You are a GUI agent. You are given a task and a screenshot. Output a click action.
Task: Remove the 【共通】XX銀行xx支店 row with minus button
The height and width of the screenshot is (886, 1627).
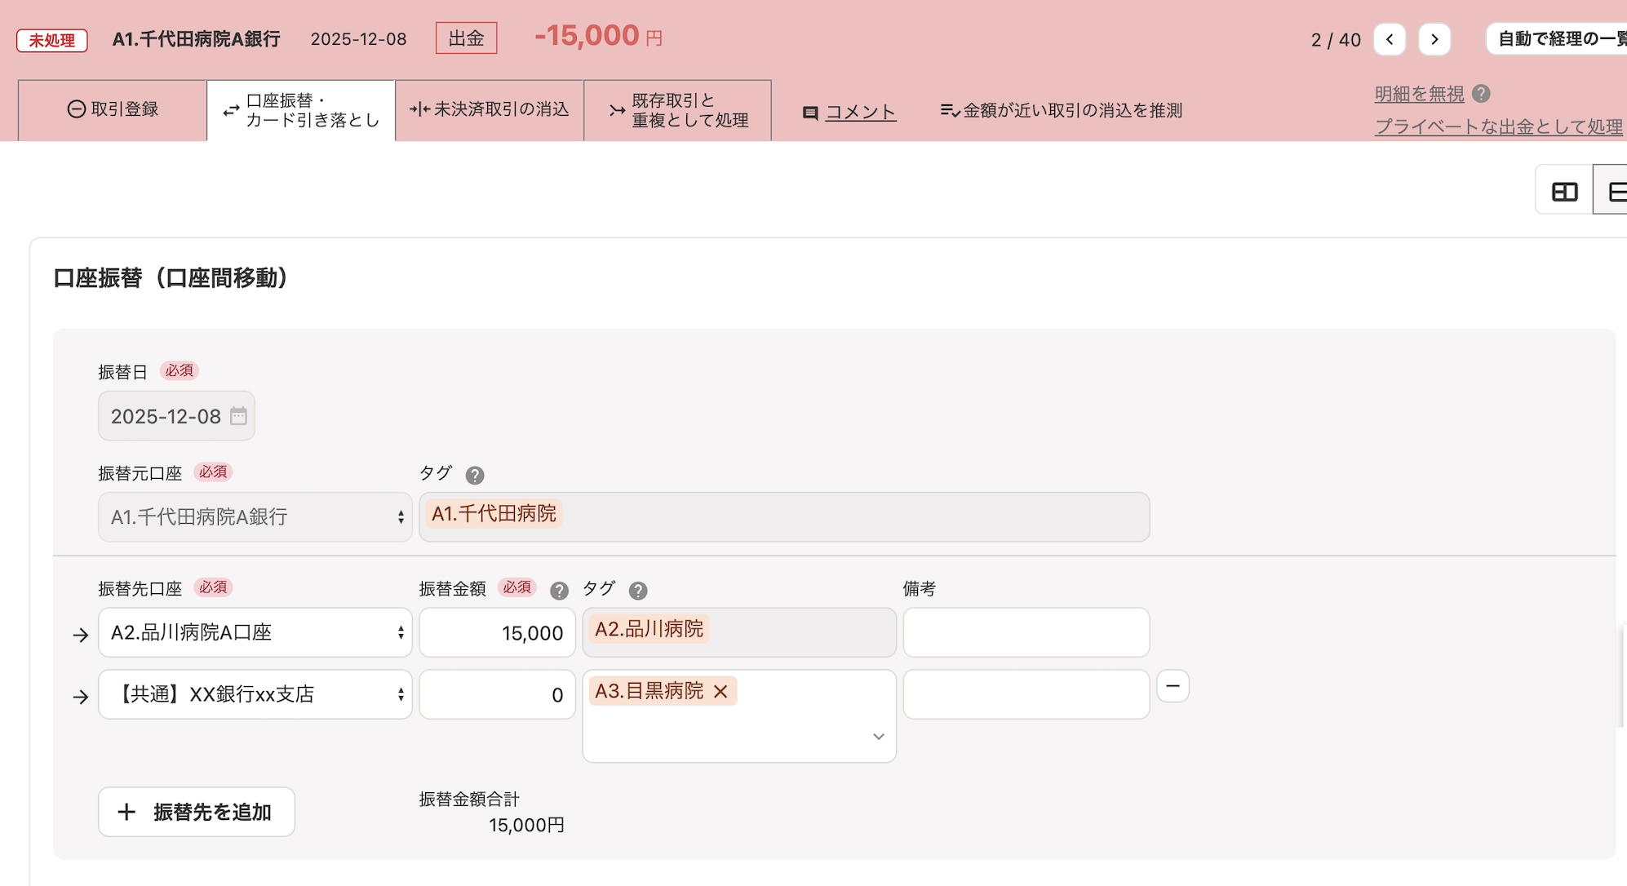(1173, 686)
